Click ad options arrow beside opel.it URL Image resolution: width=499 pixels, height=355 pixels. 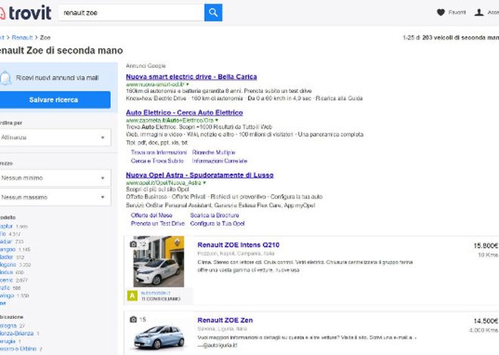[x=204, y=183]
